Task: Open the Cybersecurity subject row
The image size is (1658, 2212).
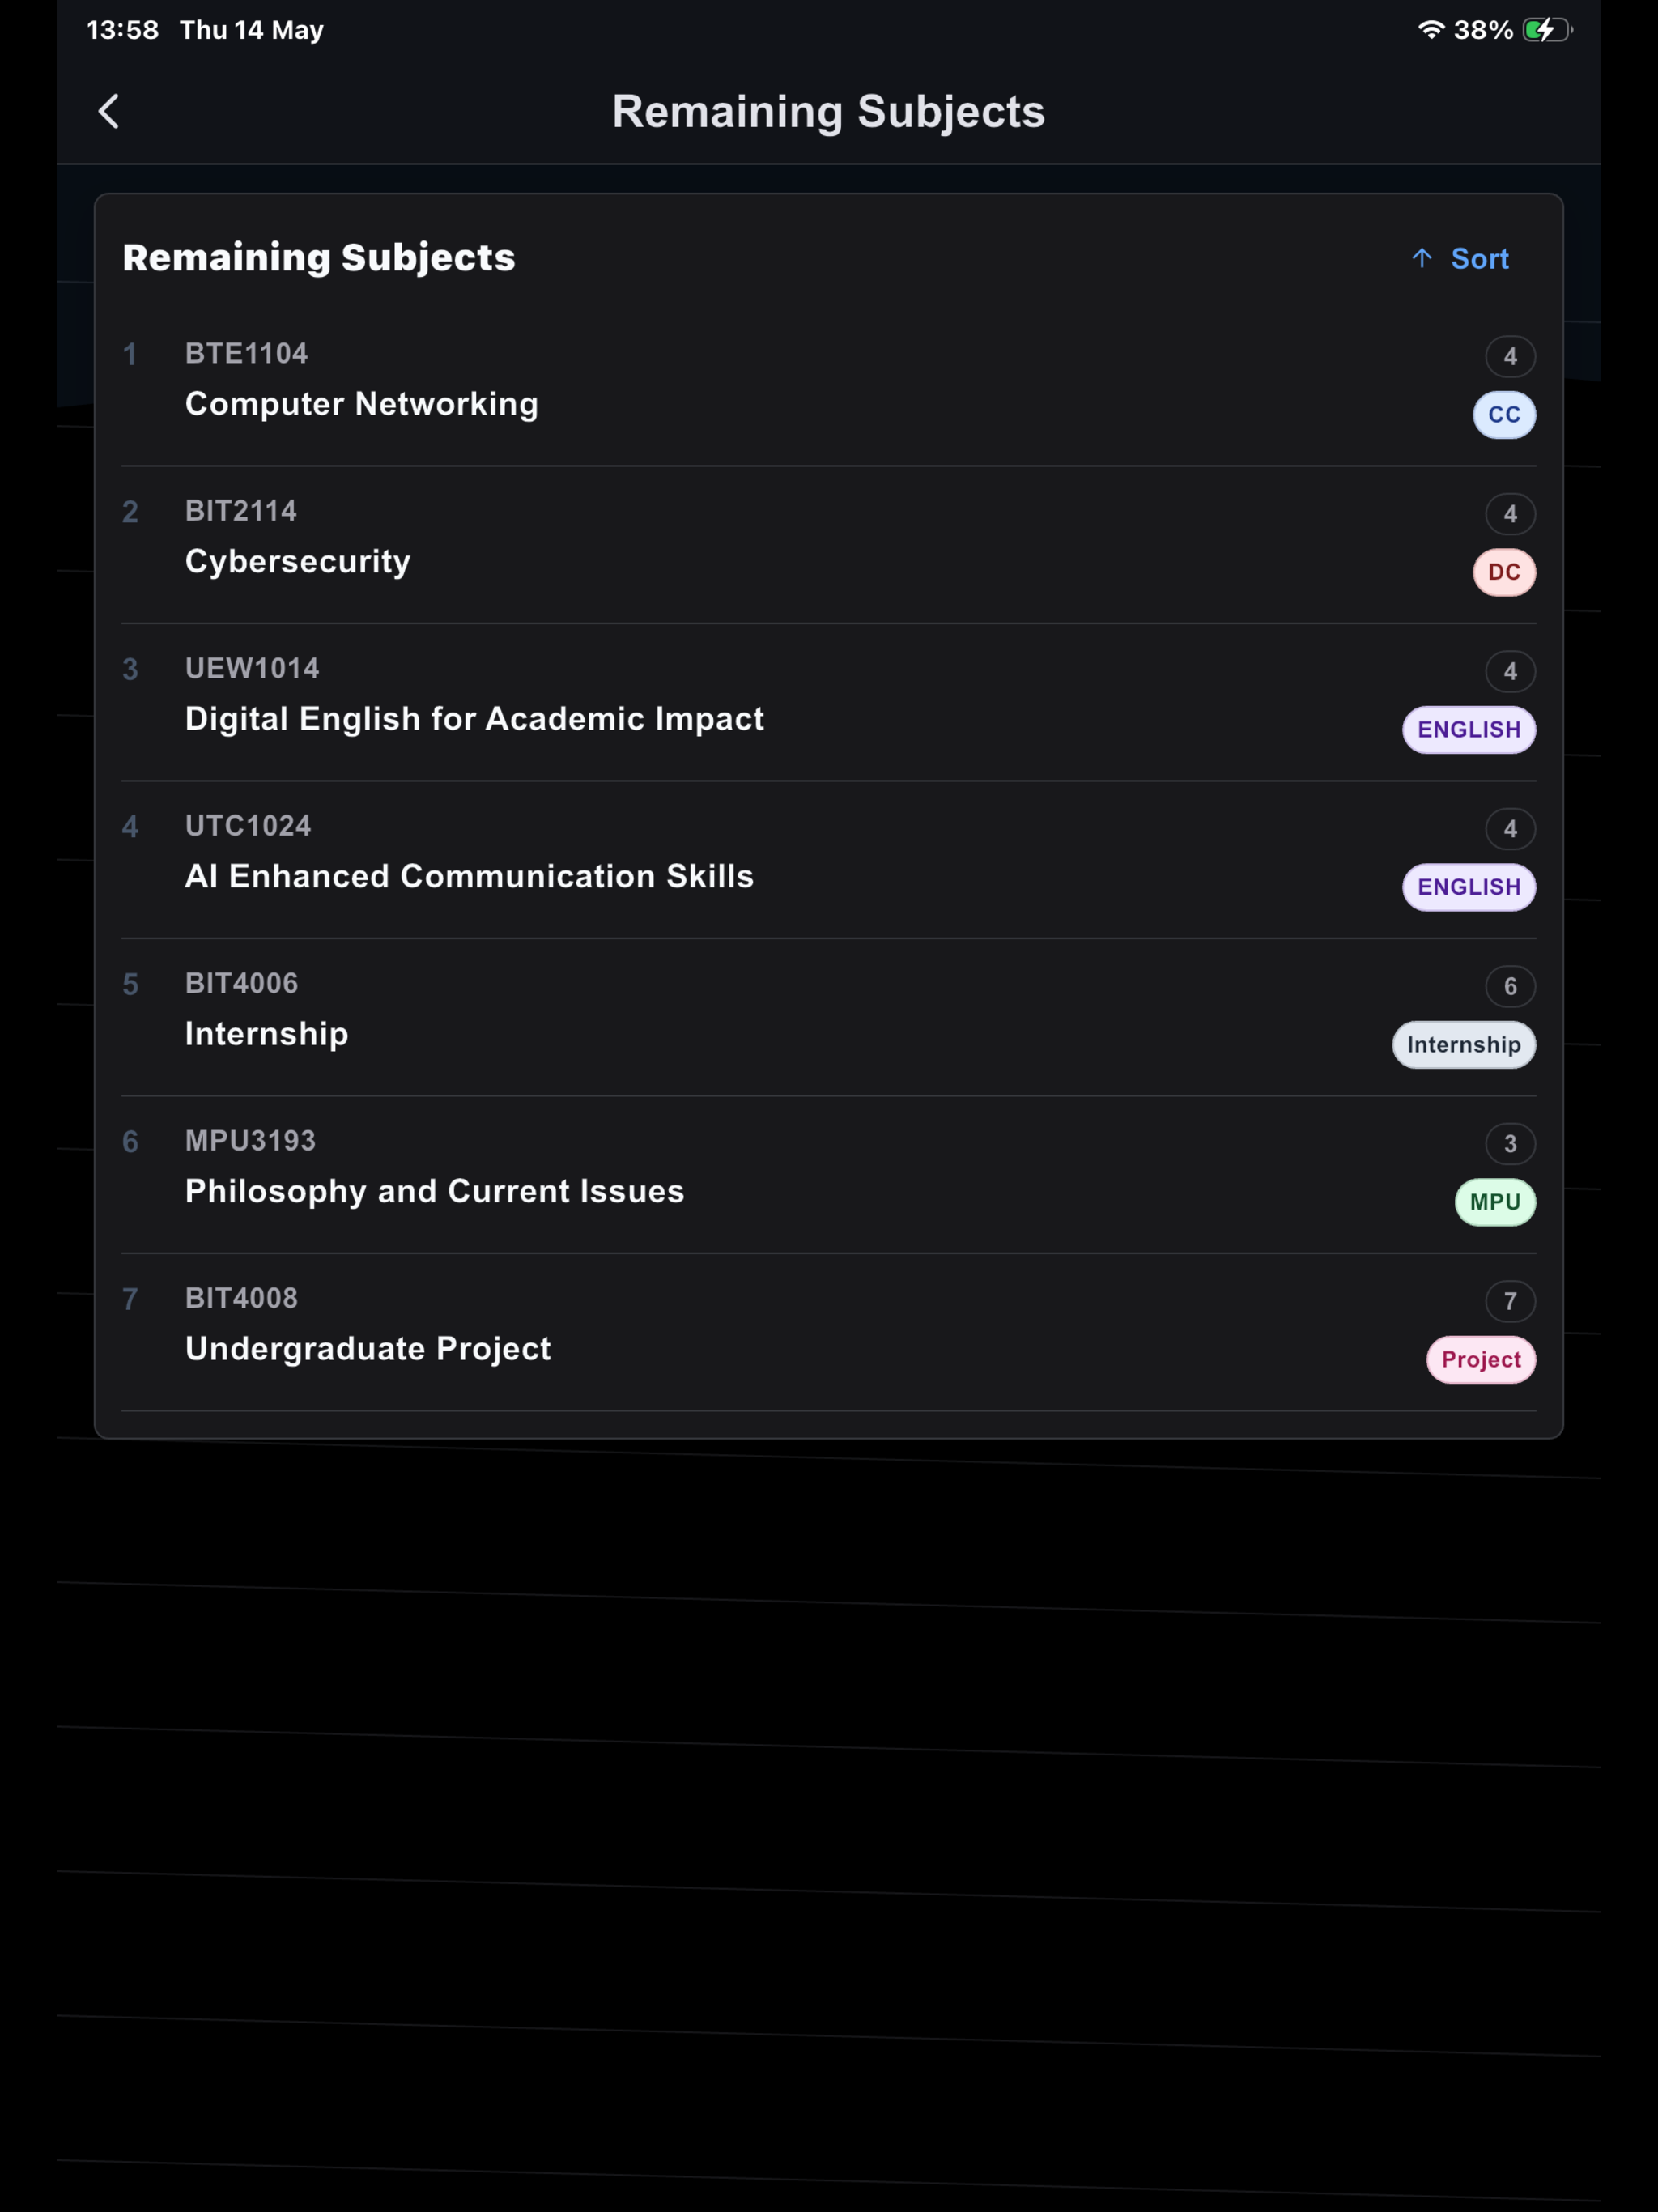Action: pos(829,544)
